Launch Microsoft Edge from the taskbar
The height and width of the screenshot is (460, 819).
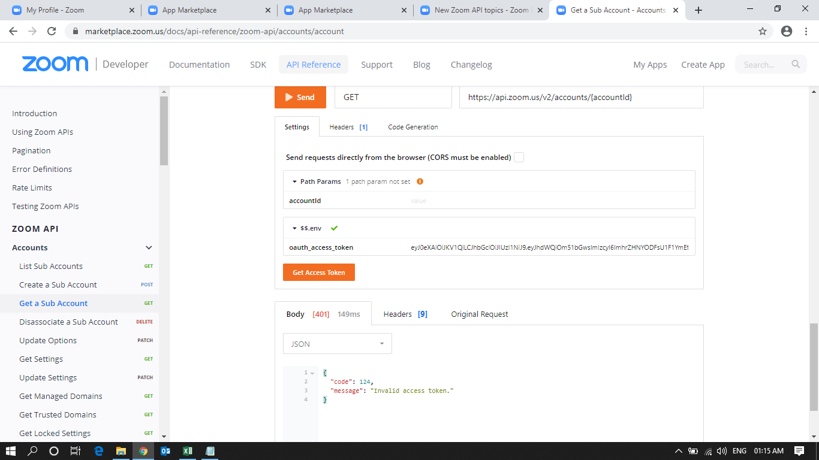(99, 451)
